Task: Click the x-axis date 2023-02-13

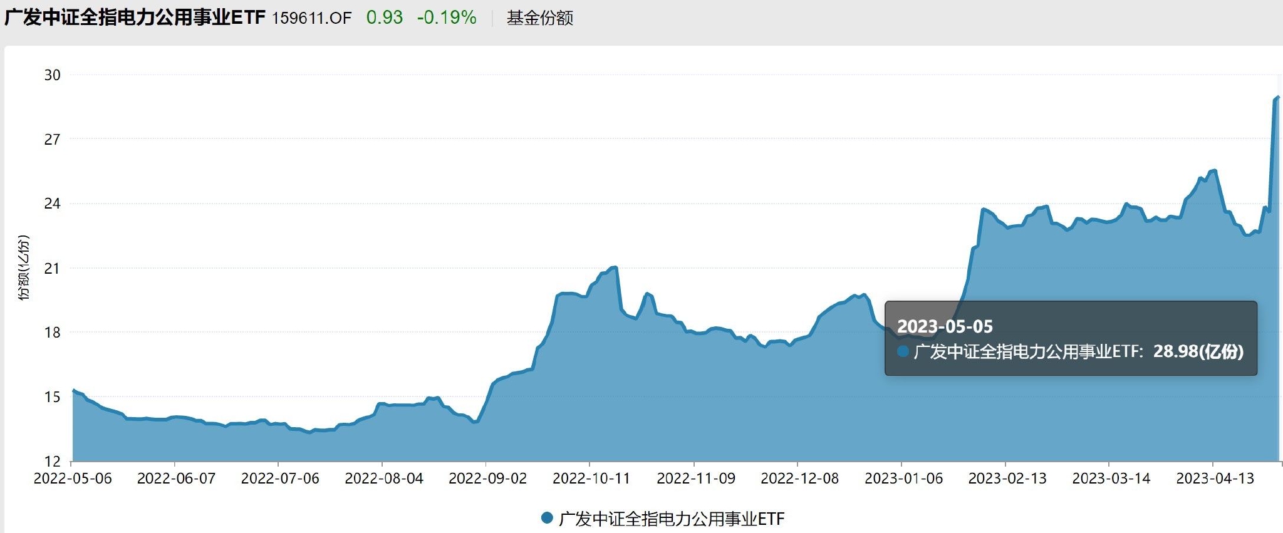Action: click(x=1007, y=479)
